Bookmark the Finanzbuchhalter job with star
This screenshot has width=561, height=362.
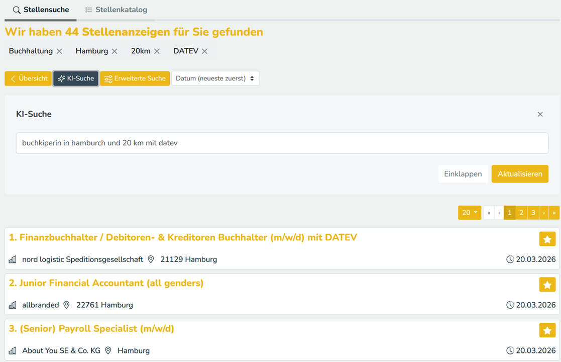coord(547,239)
